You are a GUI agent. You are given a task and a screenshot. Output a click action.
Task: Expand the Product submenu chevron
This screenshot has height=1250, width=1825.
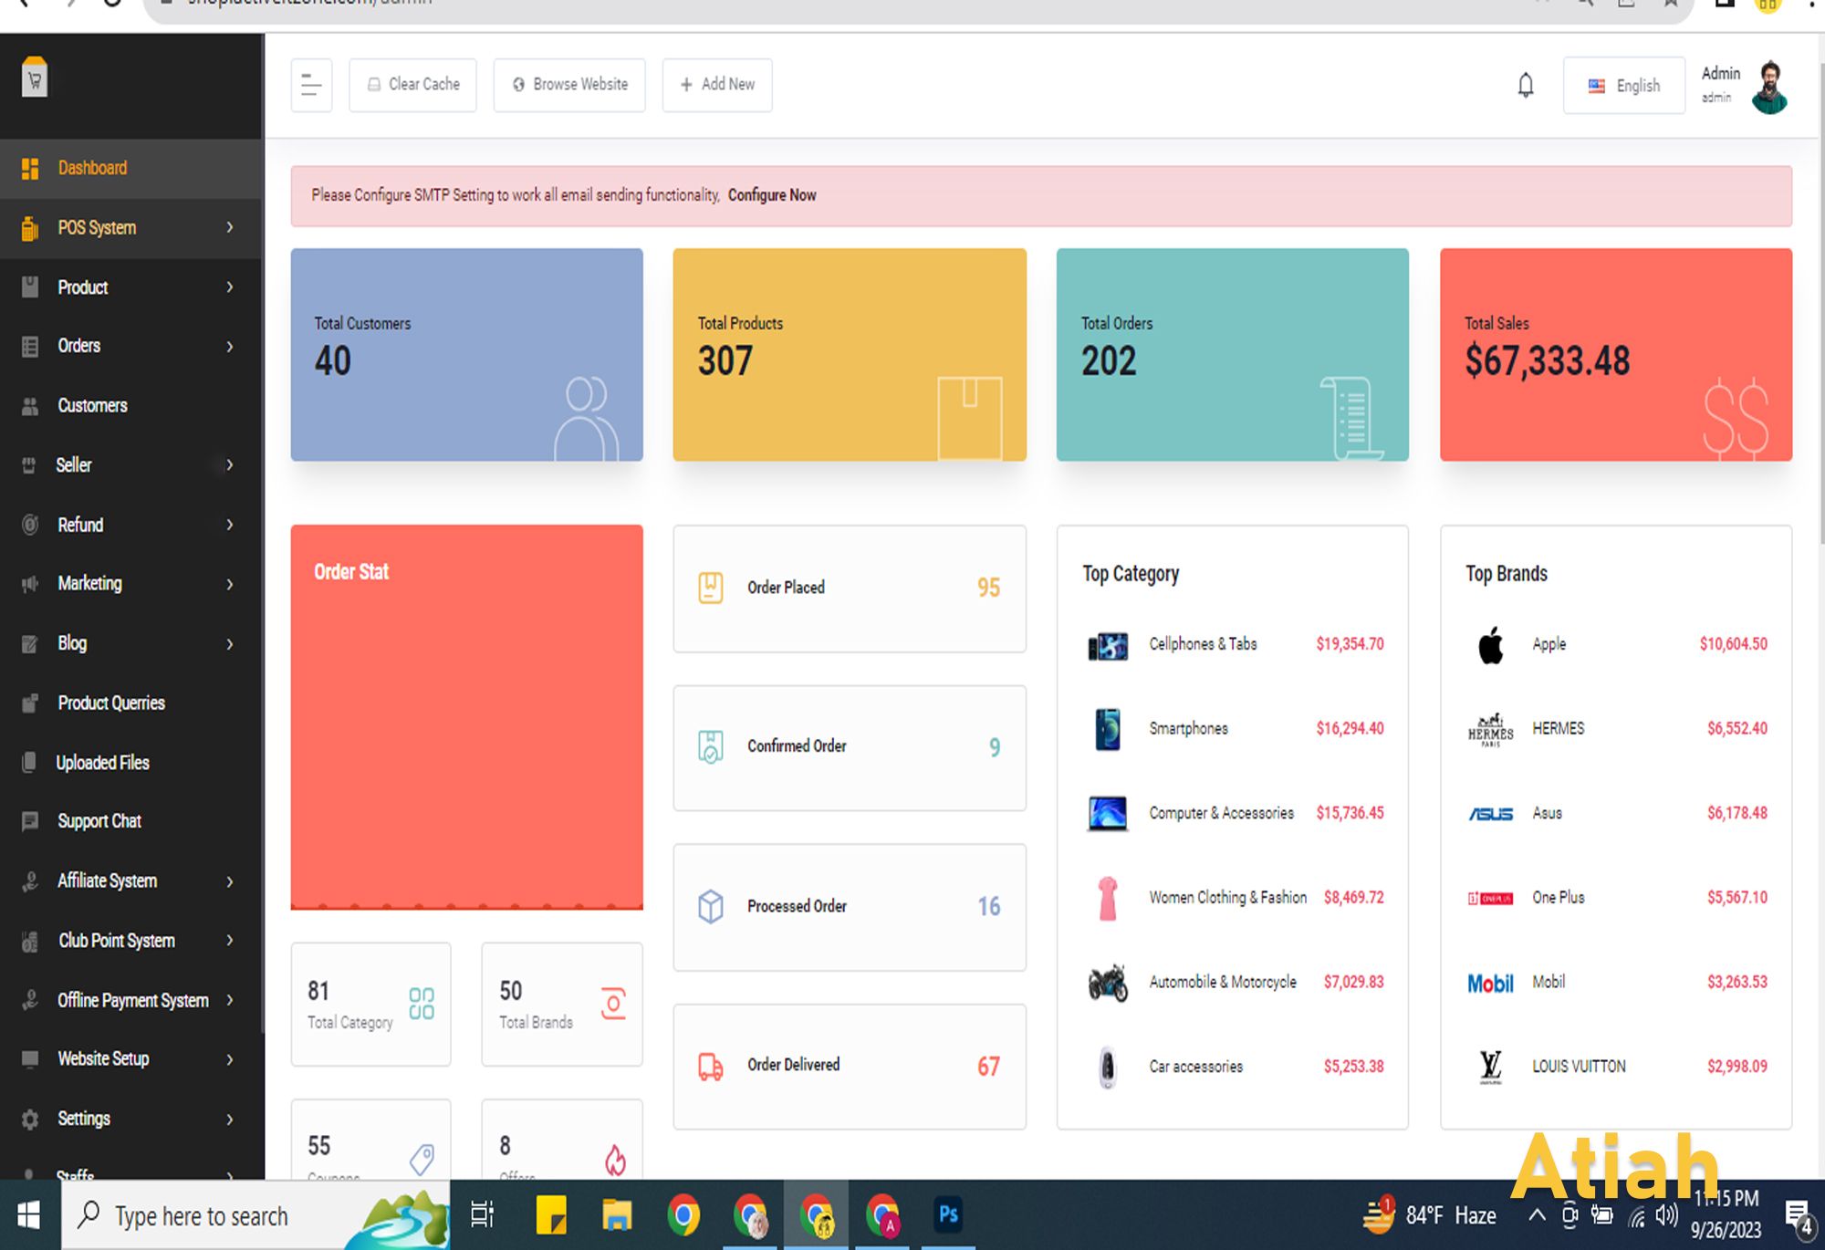tap(230, 287)
